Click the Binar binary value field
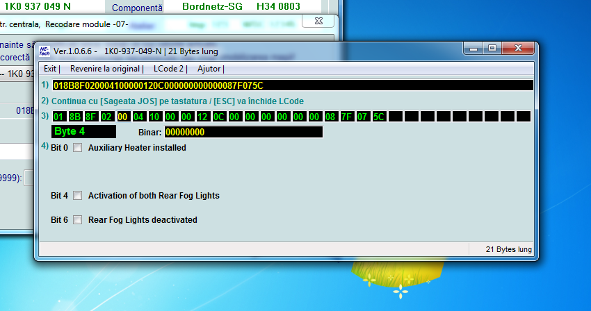Image resolution: width=591 pixels, height=311 pixels. click(x=243, y=132)
